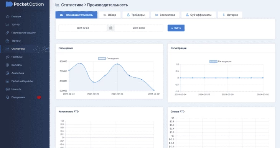Click the Поддержка headset icon
280x148 pixels.
pyautogui.click(x=7, y=97)
